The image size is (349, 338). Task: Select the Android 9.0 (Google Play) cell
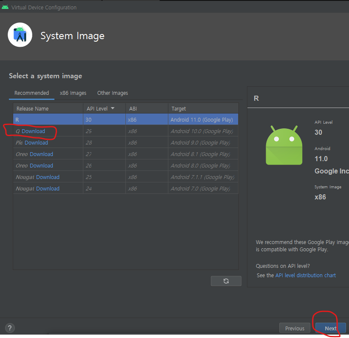(x=203, y=143)
